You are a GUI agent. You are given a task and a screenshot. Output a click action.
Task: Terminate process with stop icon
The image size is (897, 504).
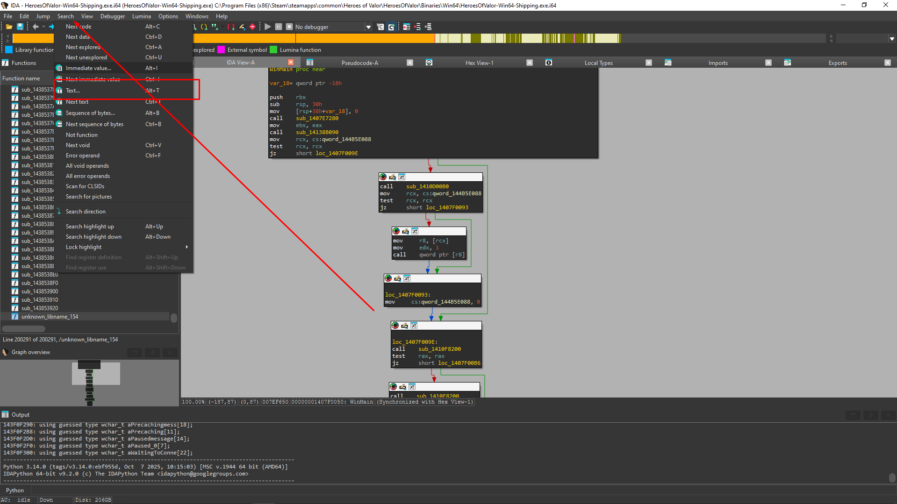(x=289, y=27)
